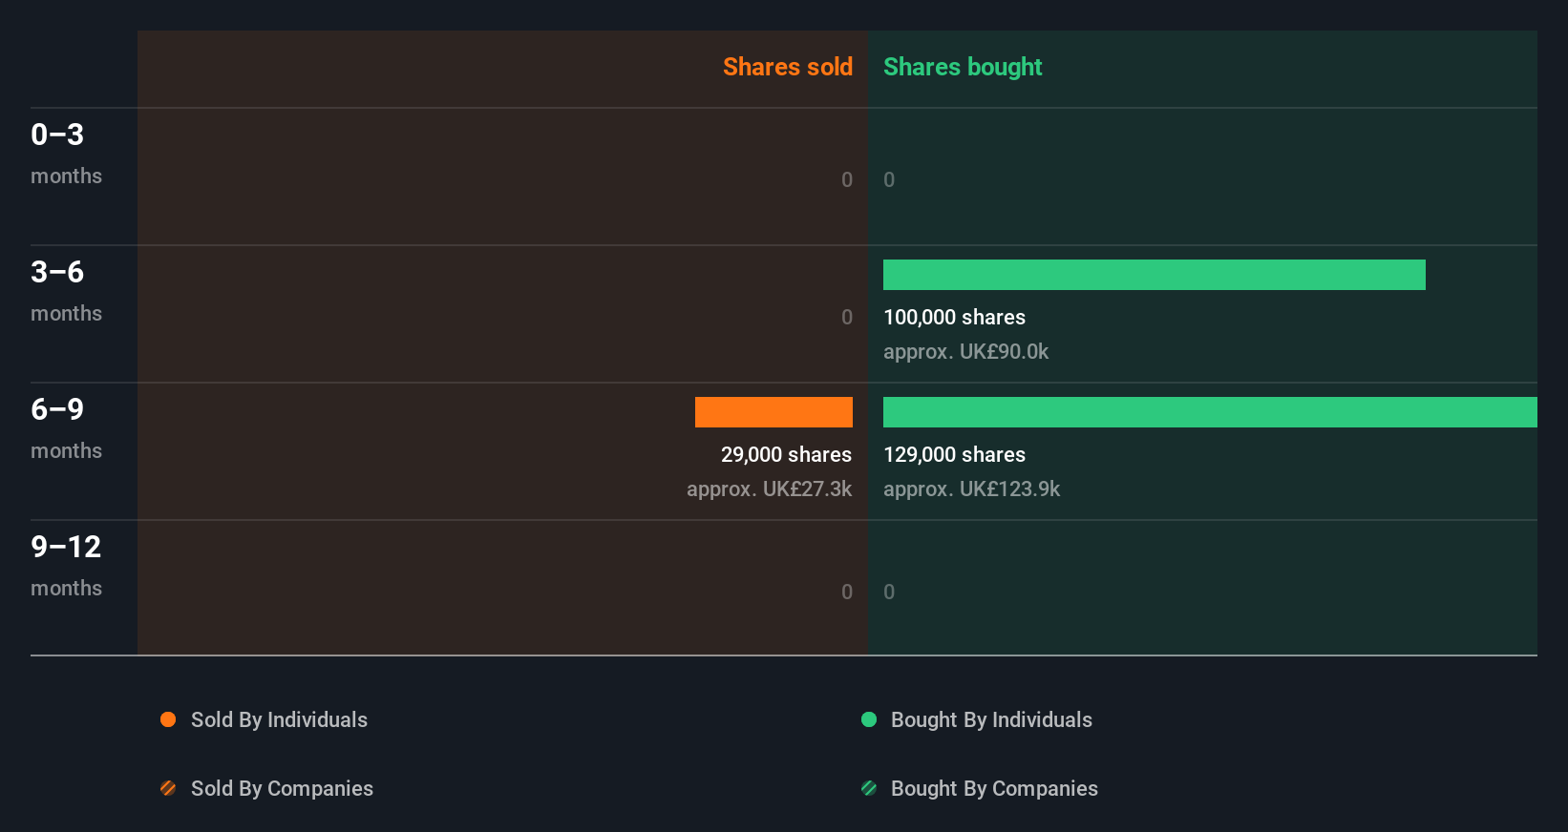Click the Shares bought column header
The height and width of the screenshot is (832, 1568).
tap(963, 67)
